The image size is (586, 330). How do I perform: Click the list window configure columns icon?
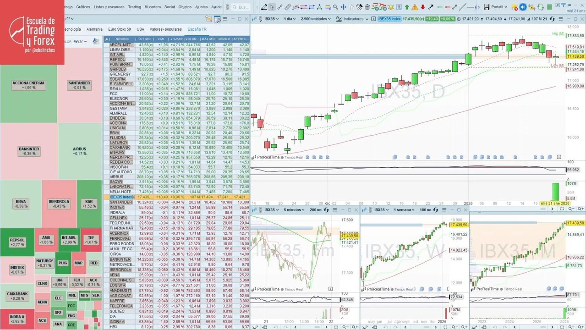[x=217, y=19]
